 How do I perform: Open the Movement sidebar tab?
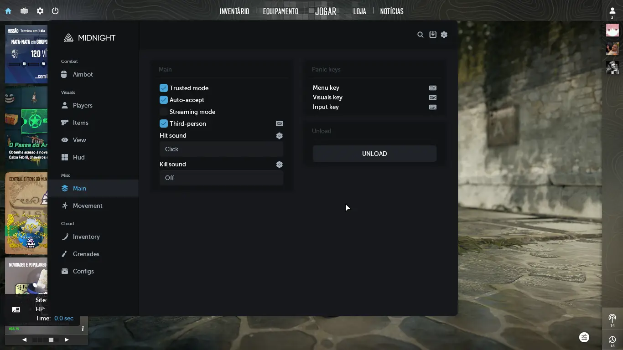tap(87, 206)
